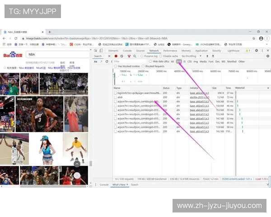This screenshot has width=271, height=217.
Task: Click the abclite initiator link
Action: 200,97
